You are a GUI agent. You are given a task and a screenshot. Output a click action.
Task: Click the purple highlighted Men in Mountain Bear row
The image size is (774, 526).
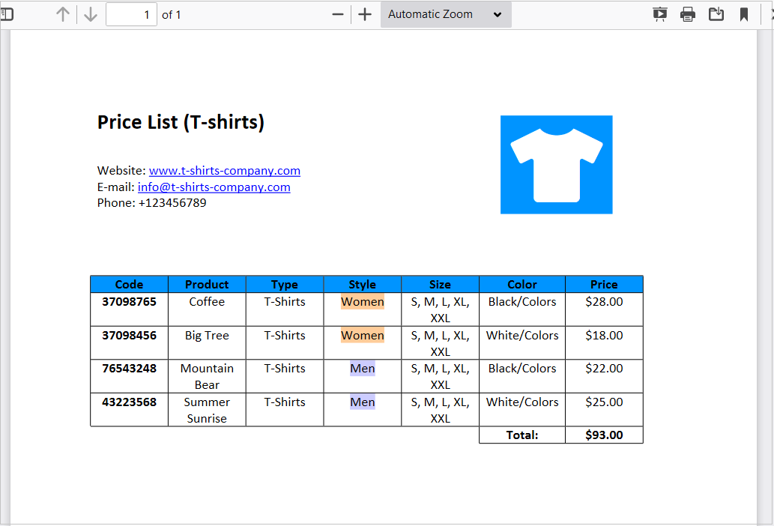point(363,369)
